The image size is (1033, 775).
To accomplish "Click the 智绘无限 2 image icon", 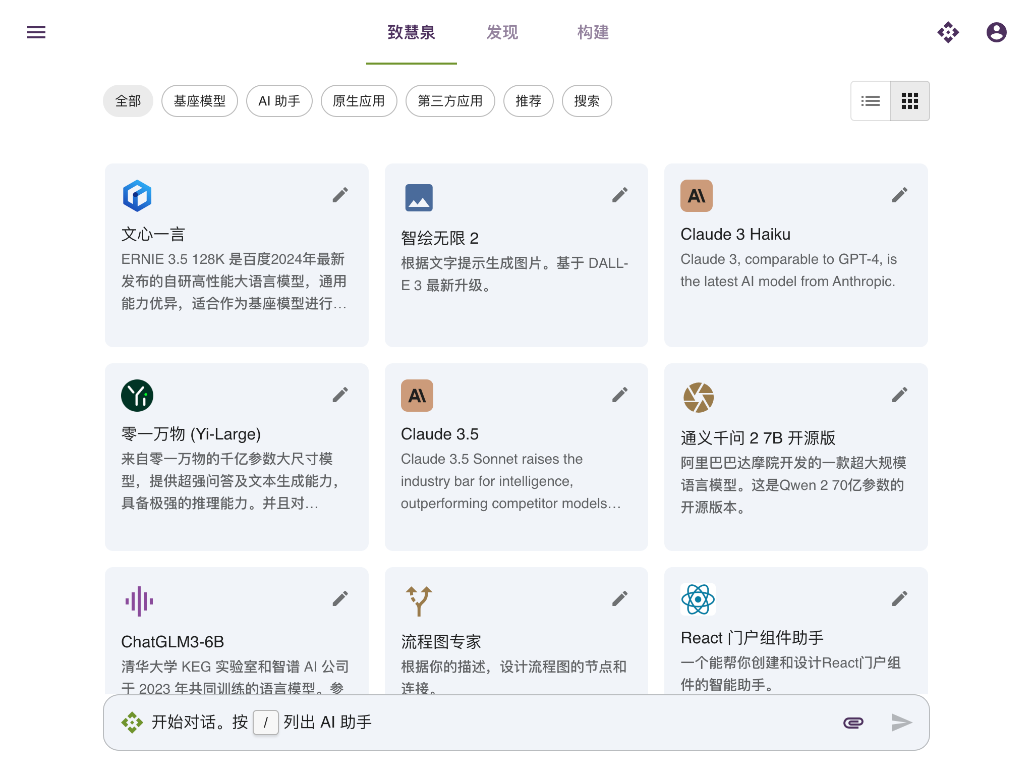I will click(419, 198).
